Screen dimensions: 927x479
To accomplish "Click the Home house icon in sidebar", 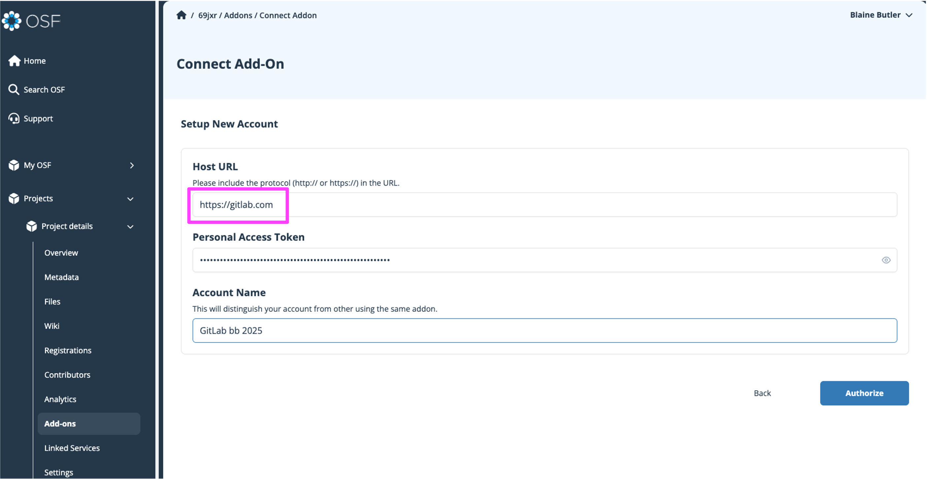I will tap(15, 61).
